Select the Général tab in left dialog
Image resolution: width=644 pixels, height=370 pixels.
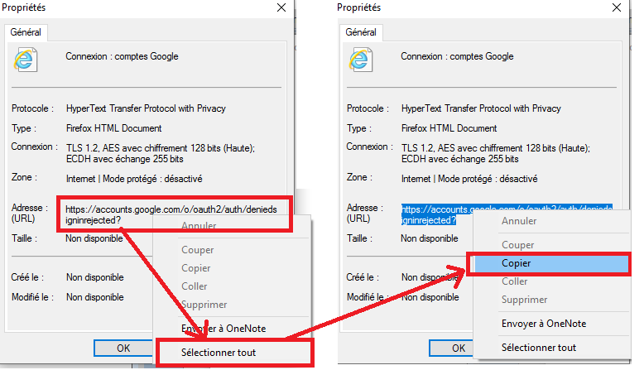26,32
